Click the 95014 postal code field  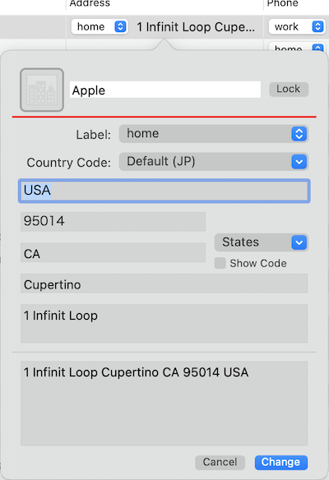point(113,221)
